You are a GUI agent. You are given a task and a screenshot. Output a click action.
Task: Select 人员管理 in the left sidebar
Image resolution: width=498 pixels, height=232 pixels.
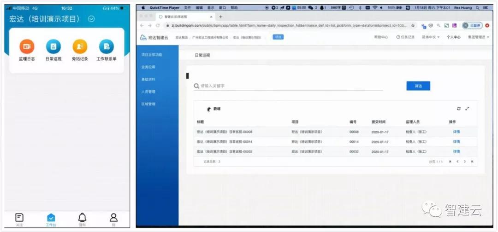[x=148, y=92]
